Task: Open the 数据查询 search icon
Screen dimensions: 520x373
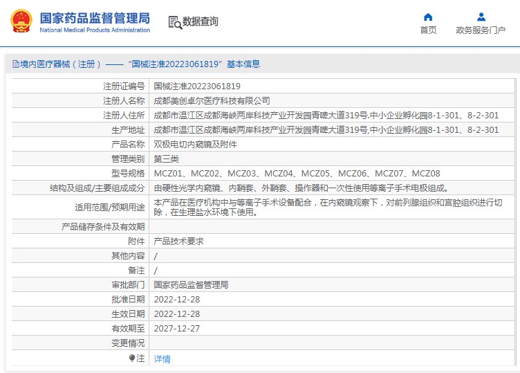Action: point(175,22)
